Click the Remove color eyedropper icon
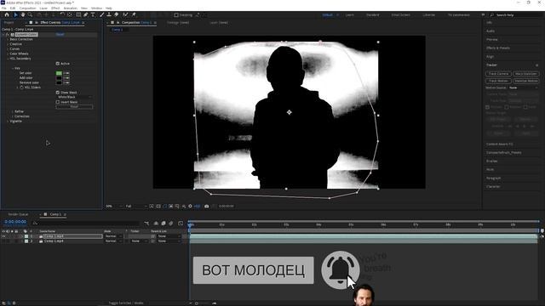 [66, 82]
